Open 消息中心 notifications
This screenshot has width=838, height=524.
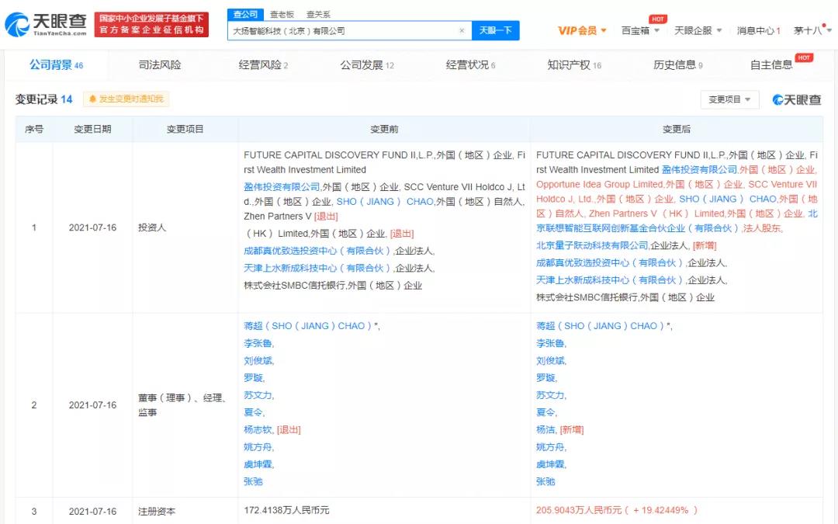(758, 31)
